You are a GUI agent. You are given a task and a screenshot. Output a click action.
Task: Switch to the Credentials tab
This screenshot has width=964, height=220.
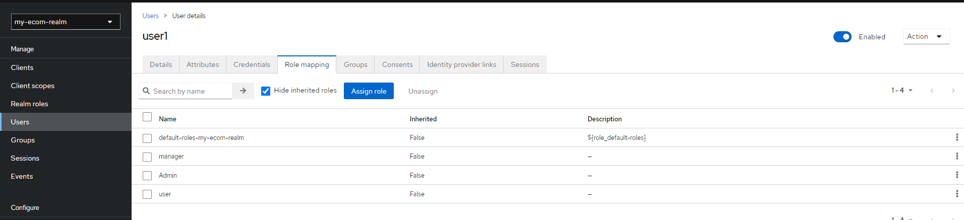(x=252, y=64)
